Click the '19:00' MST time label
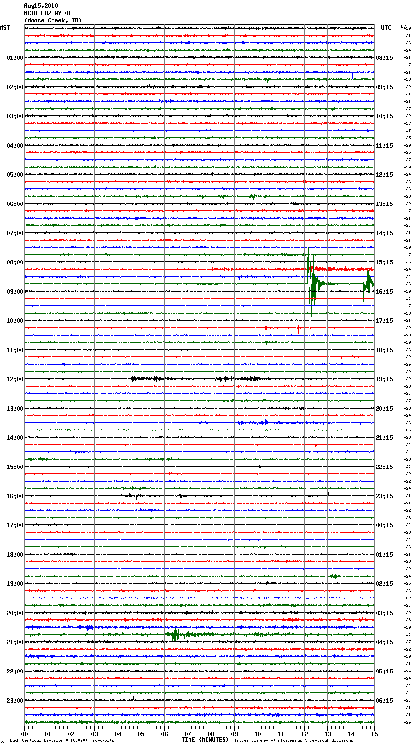This screenshot has width=413, height=747. tap(15, 584)
